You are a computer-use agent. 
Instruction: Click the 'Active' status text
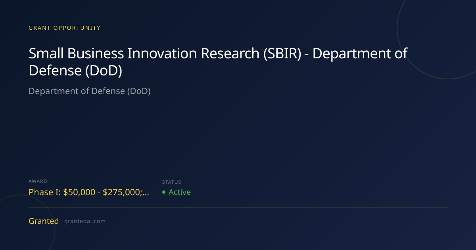180,192
